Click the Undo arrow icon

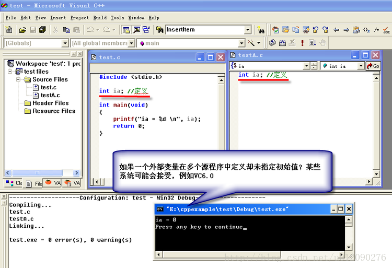pyautogui.click(x=90, y=30)
